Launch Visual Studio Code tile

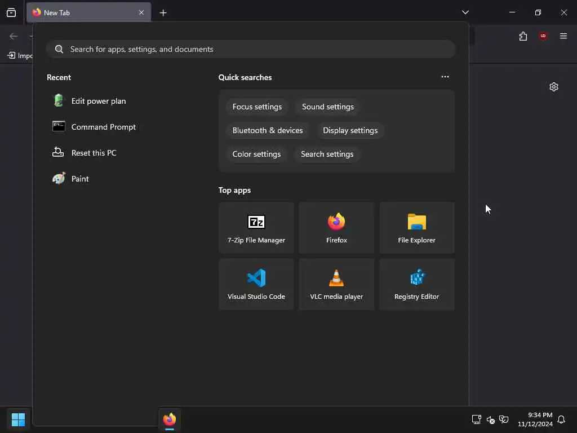coord(256,284)
